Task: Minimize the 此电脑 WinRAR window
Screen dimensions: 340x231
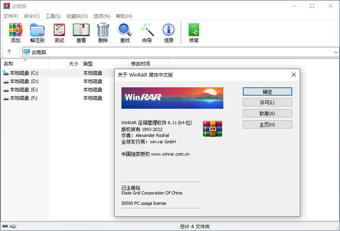Action: pos(294,6)
